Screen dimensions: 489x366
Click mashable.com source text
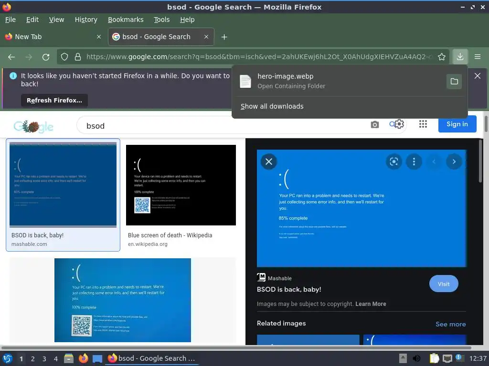[x=29, y=244]
